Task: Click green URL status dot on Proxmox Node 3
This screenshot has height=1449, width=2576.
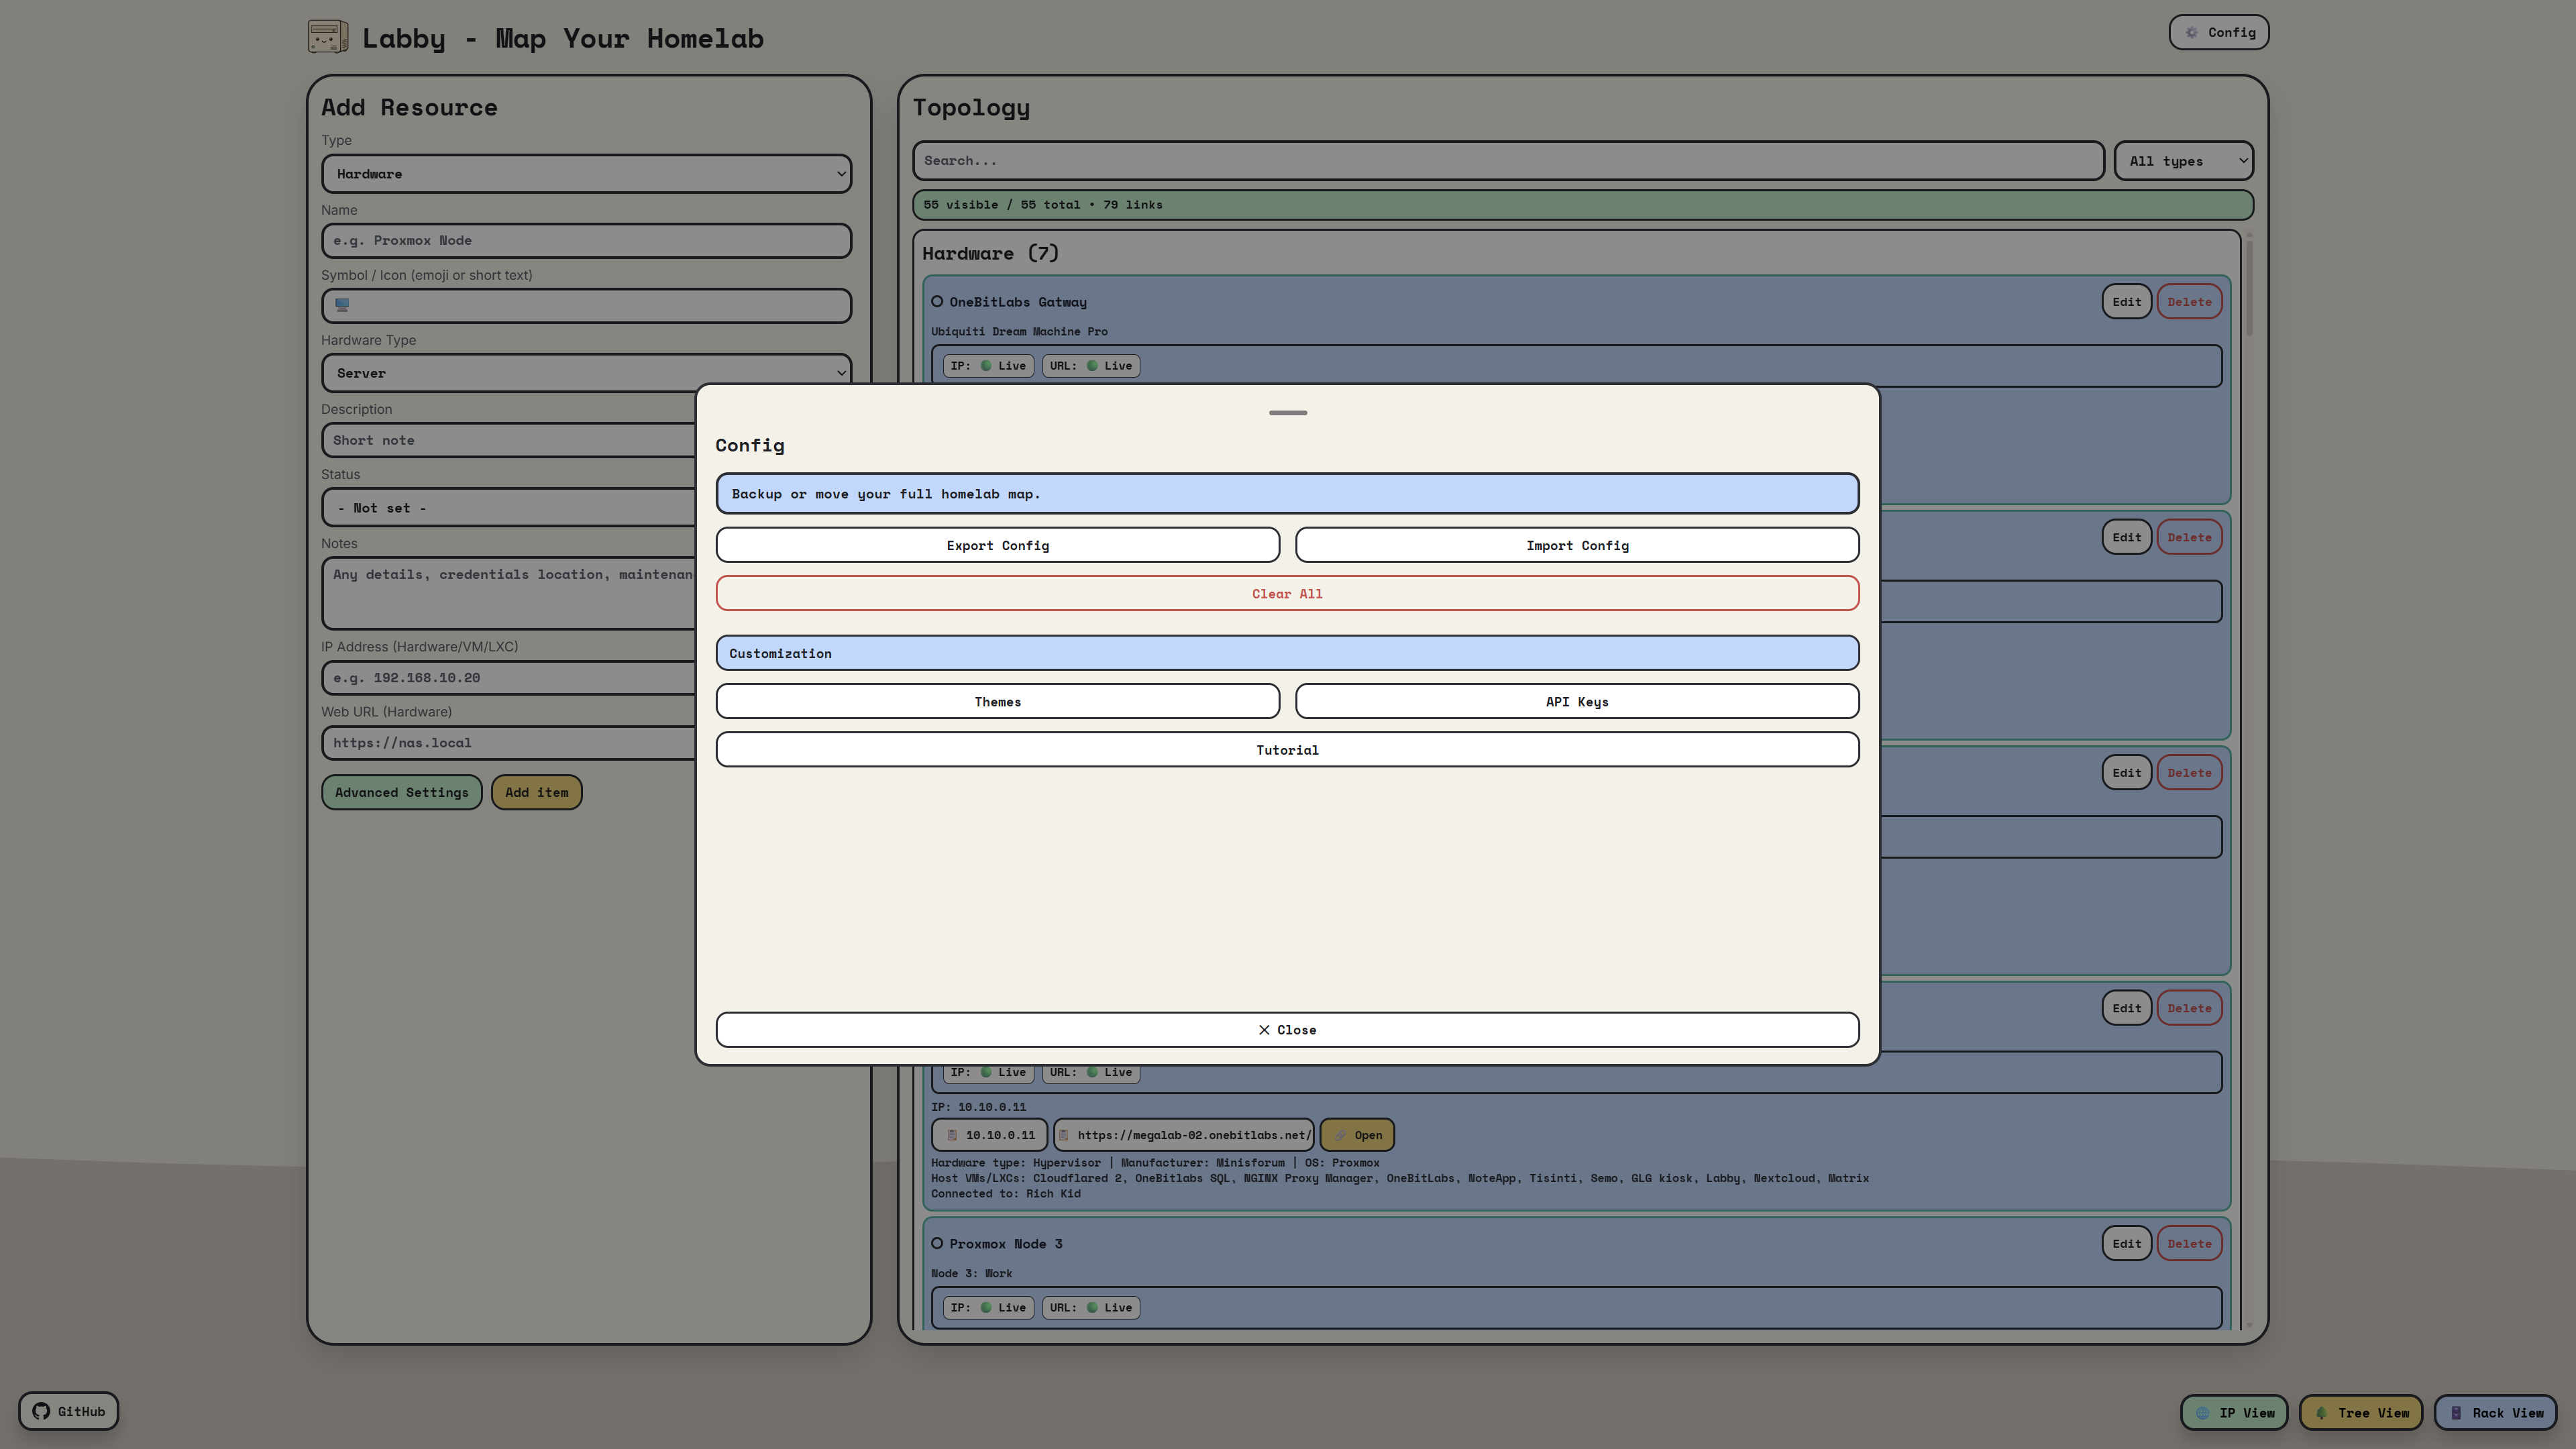Action: [1092, 1308]
